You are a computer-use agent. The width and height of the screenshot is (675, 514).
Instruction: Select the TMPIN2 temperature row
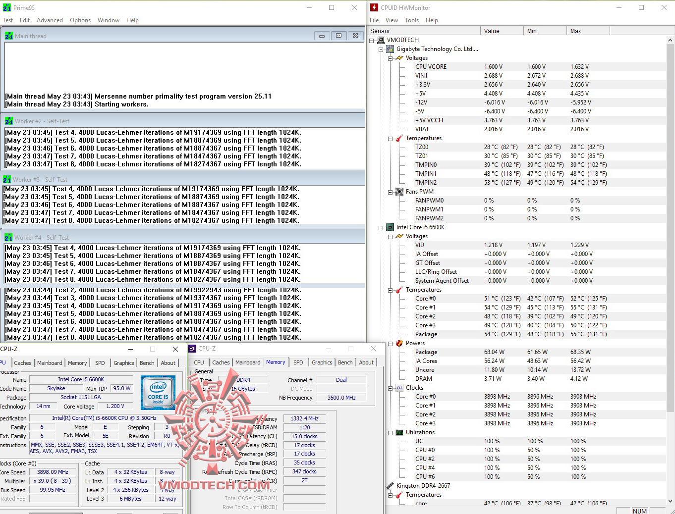pyautogui.click(x=540, y=183)
